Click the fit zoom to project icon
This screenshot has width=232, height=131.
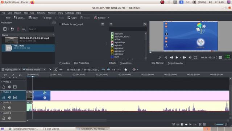226,124
